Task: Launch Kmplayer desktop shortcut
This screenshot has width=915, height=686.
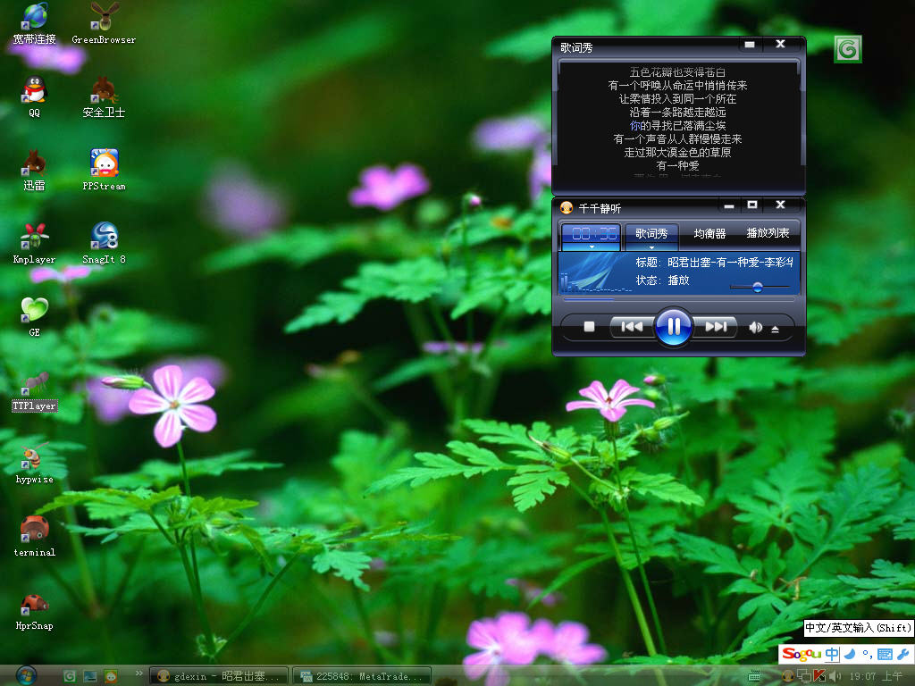Action: (35, 244)
